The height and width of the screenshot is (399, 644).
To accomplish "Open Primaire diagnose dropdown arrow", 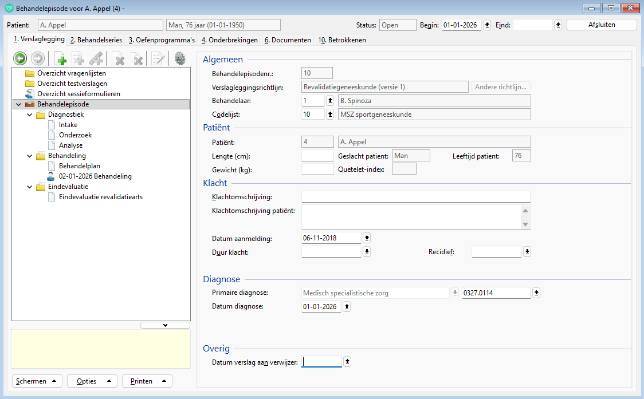I will click(455, 293).
